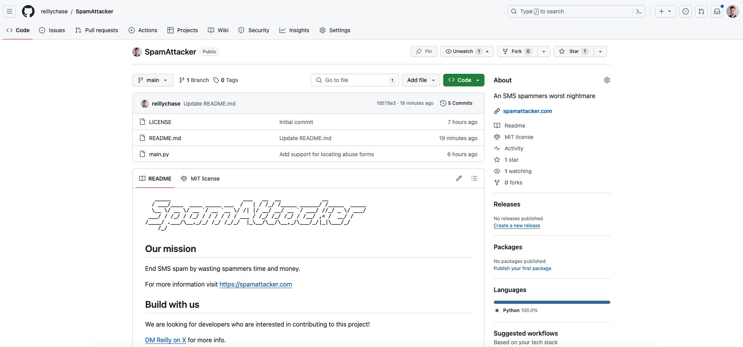This screenshot has width=743, height=347.
Task: Switch to the Actions tab
Action: 143,30
